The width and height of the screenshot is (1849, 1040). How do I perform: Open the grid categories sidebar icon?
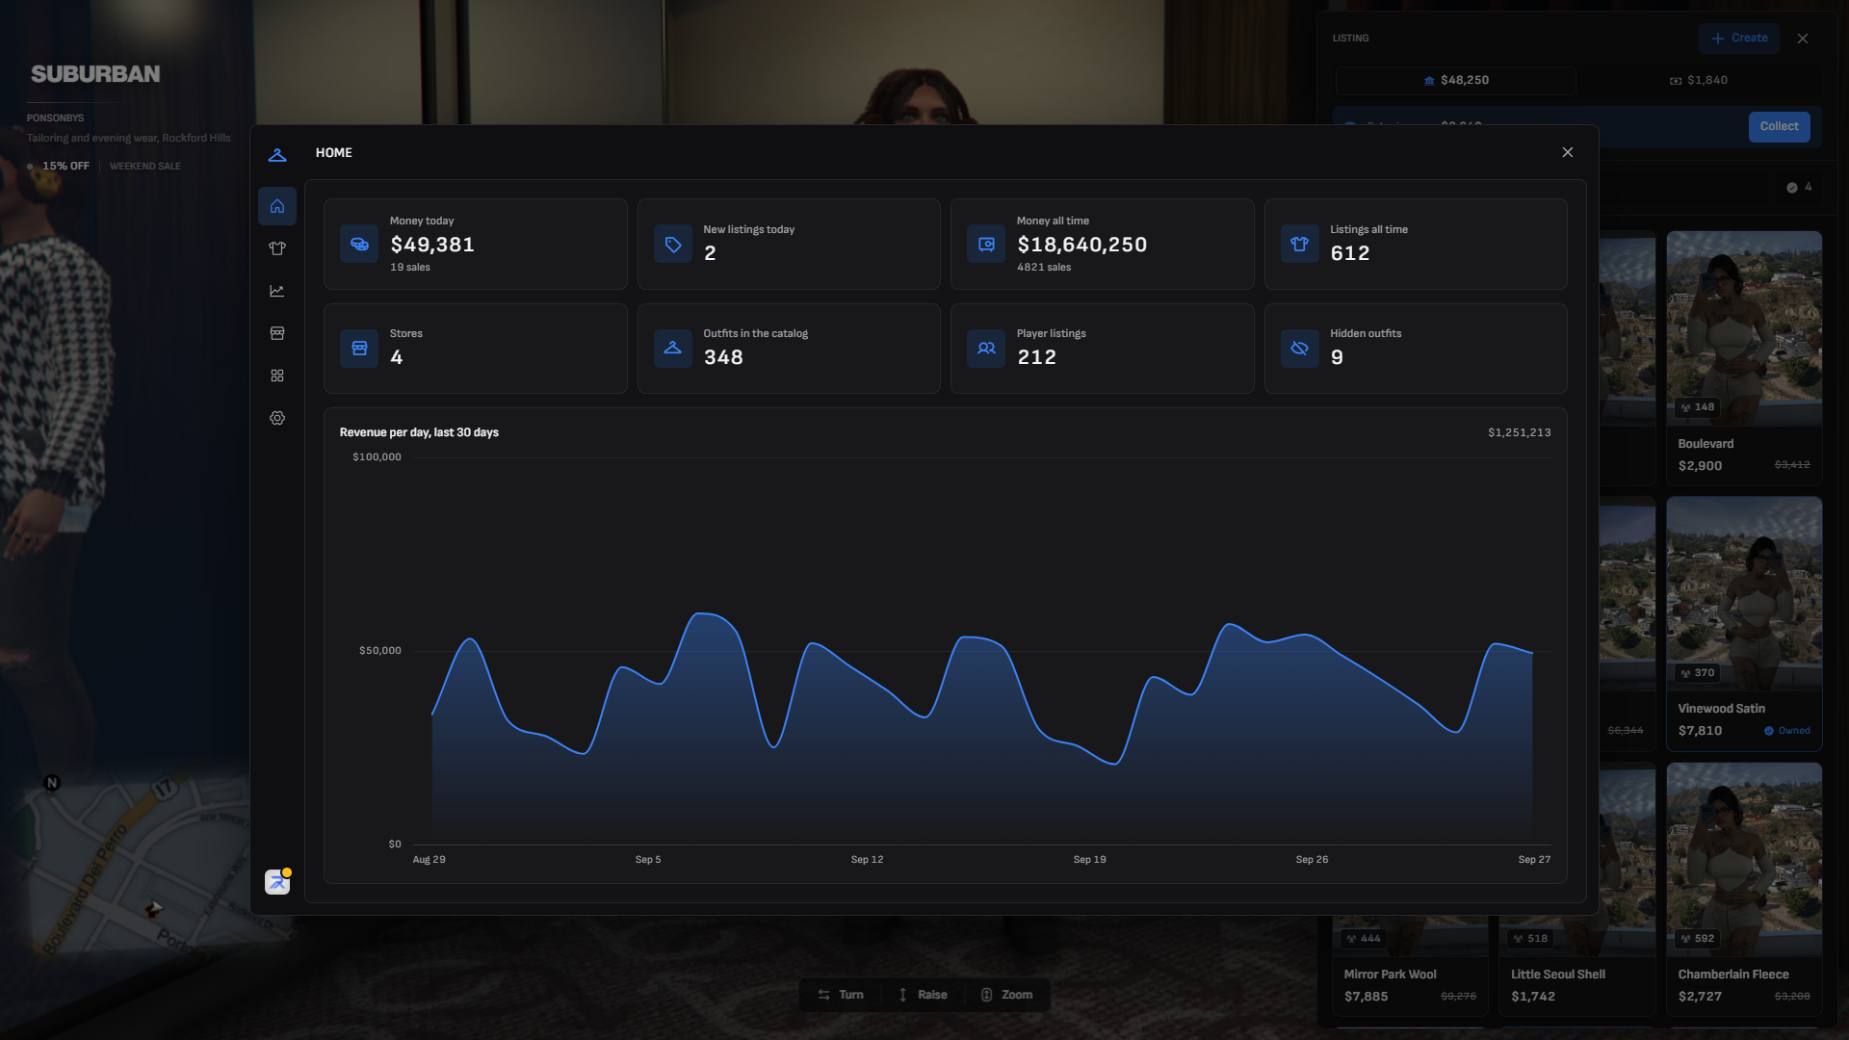pyautogui.click(x=277, y=376)
